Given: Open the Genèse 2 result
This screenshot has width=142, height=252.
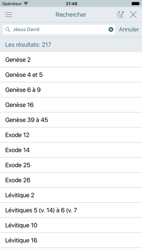Looking at the screenshot, I should coord(71,60).
